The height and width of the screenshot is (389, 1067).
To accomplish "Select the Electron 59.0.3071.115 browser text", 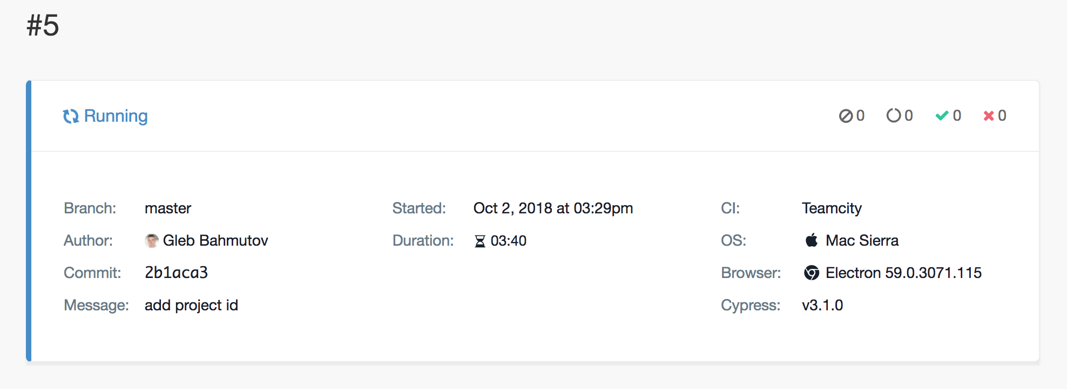I will click(x=903, y=273).
